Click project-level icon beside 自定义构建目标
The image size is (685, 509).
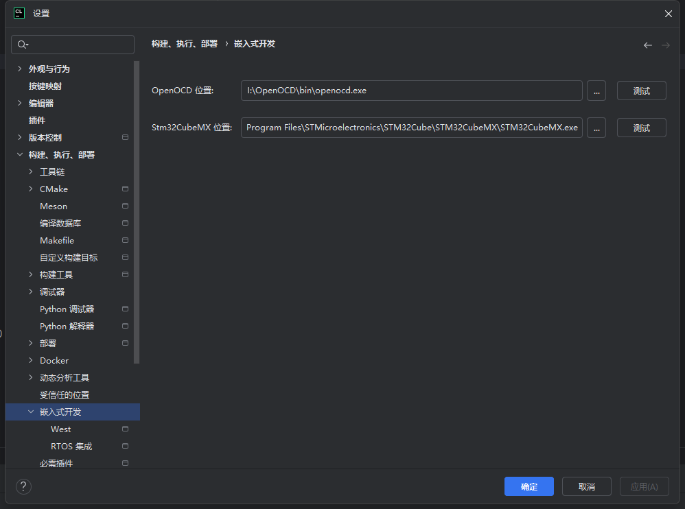coord(125,257)
